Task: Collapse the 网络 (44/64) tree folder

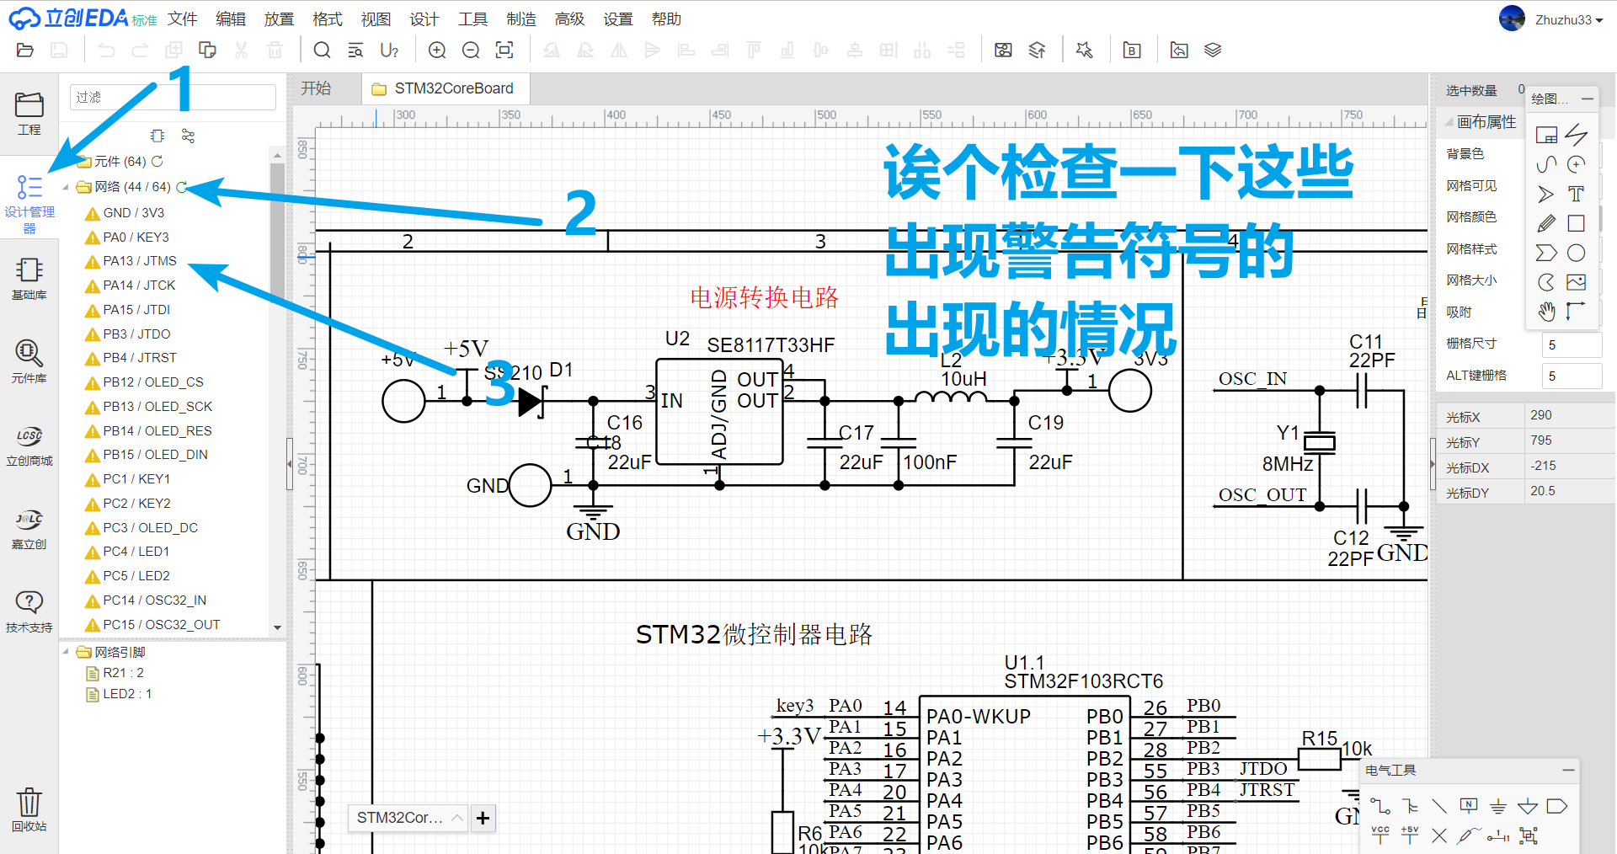Action: point(67,186)
